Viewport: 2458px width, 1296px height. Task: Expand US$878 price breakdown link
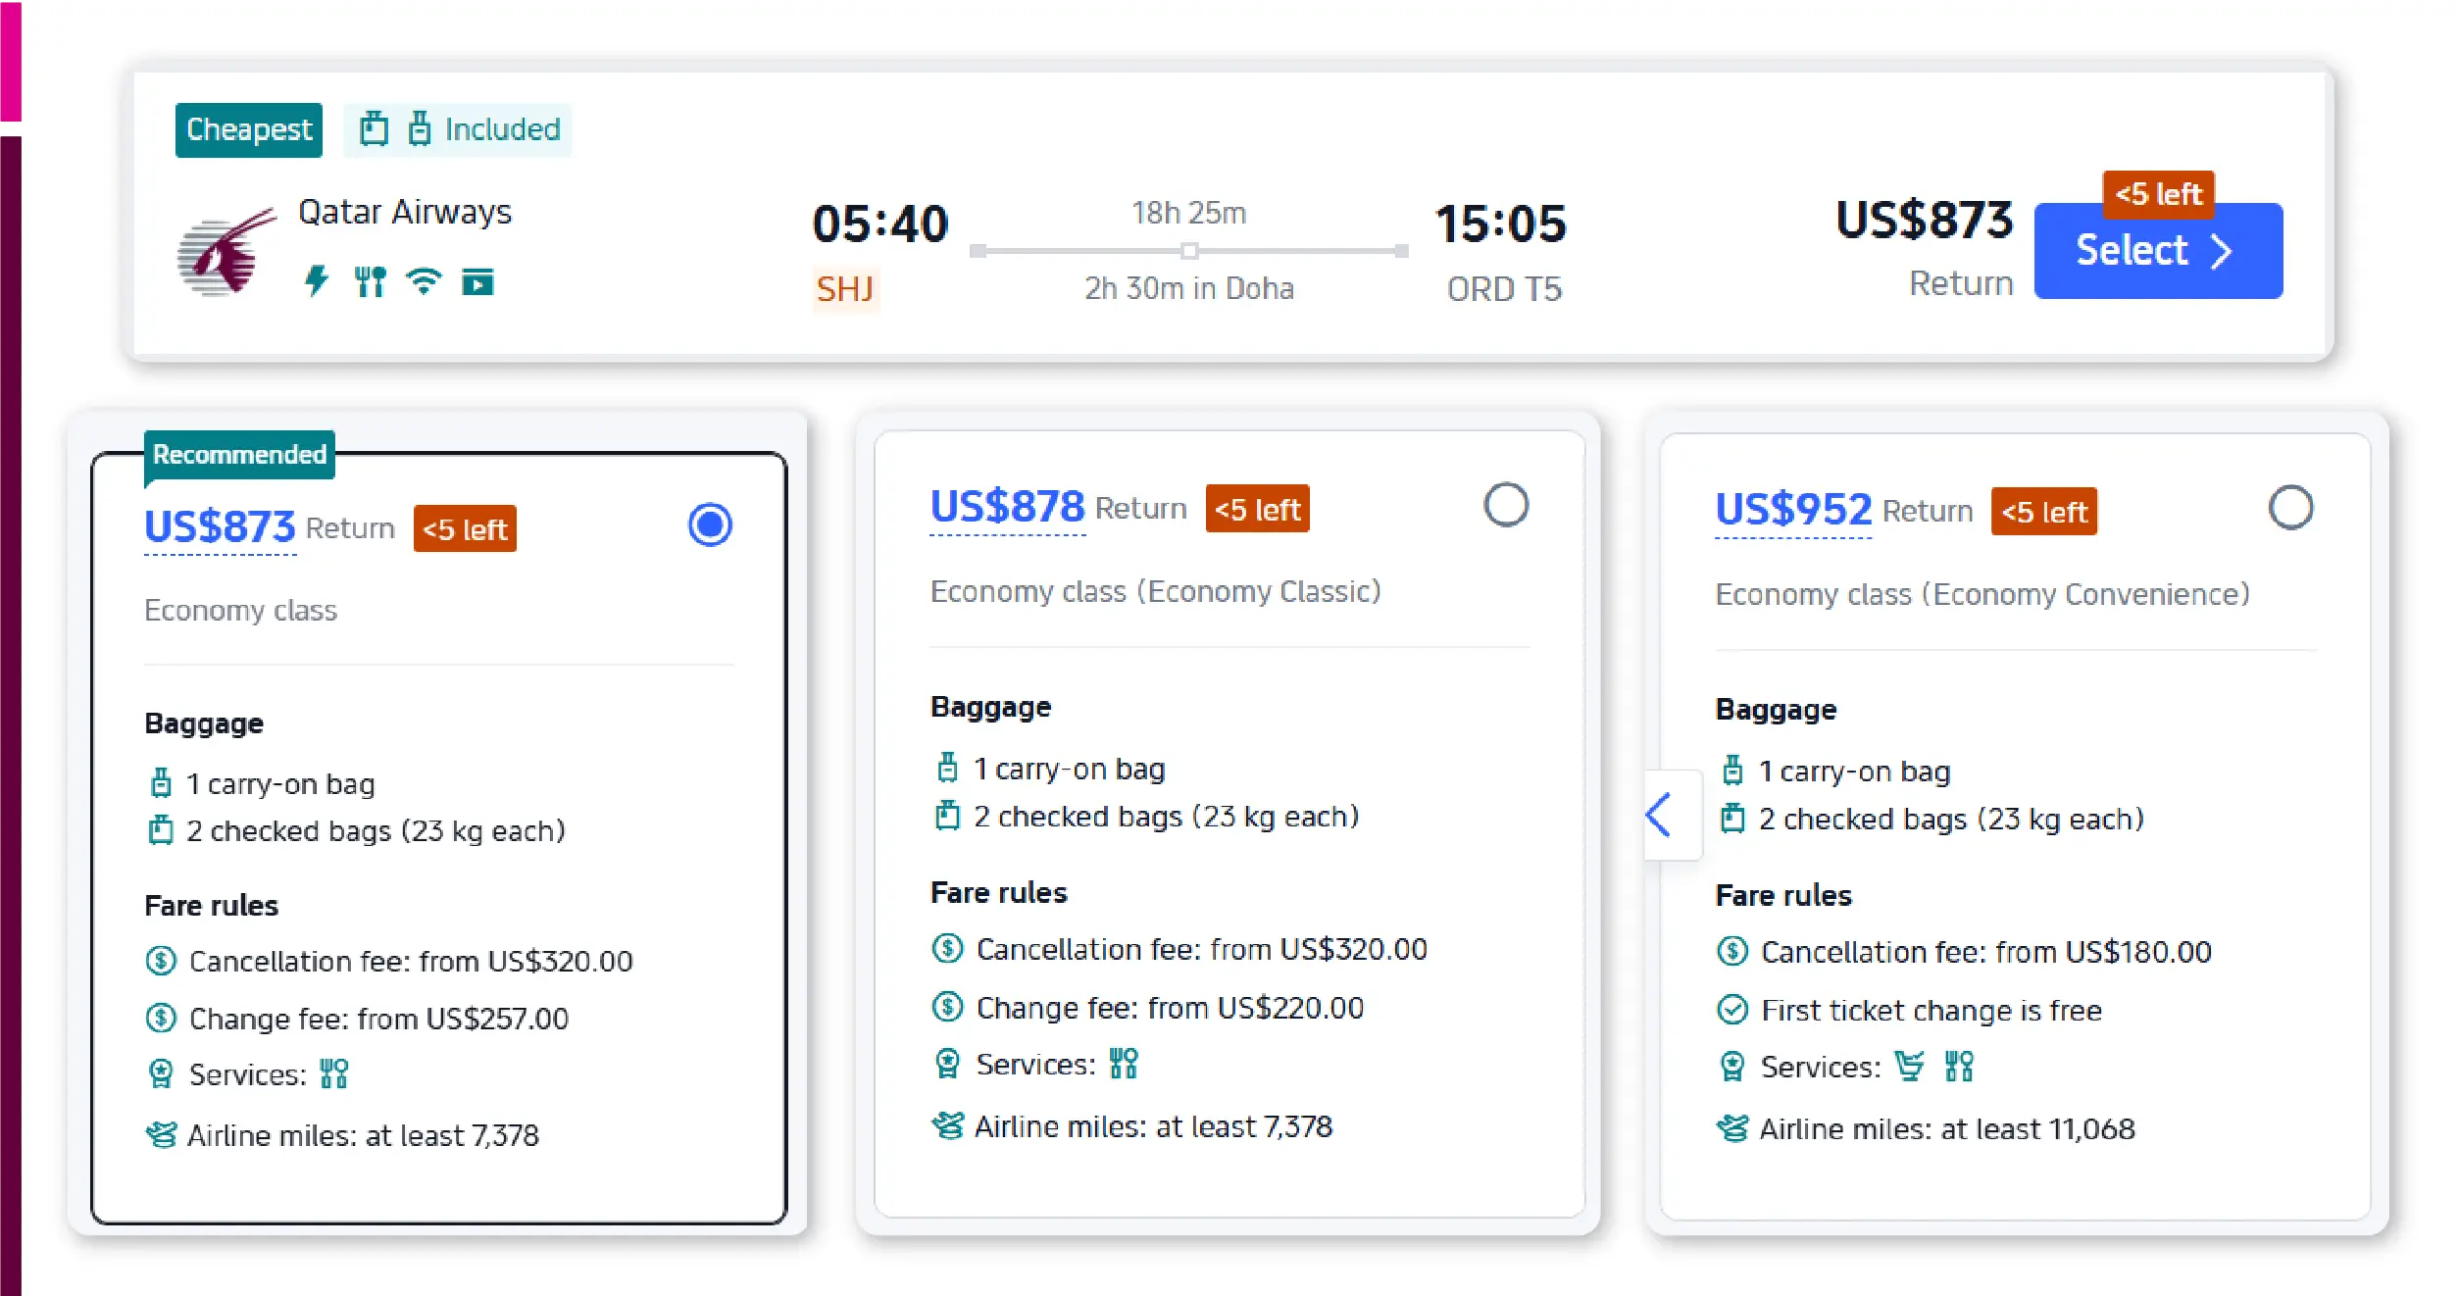click(1007, 507)
